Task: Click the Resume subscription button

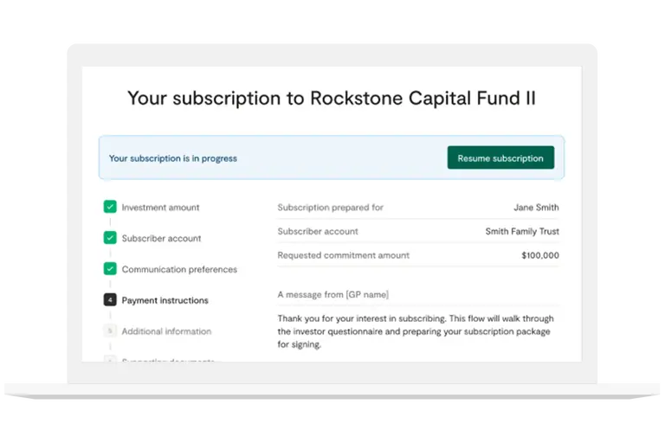Action: (500, 157)
